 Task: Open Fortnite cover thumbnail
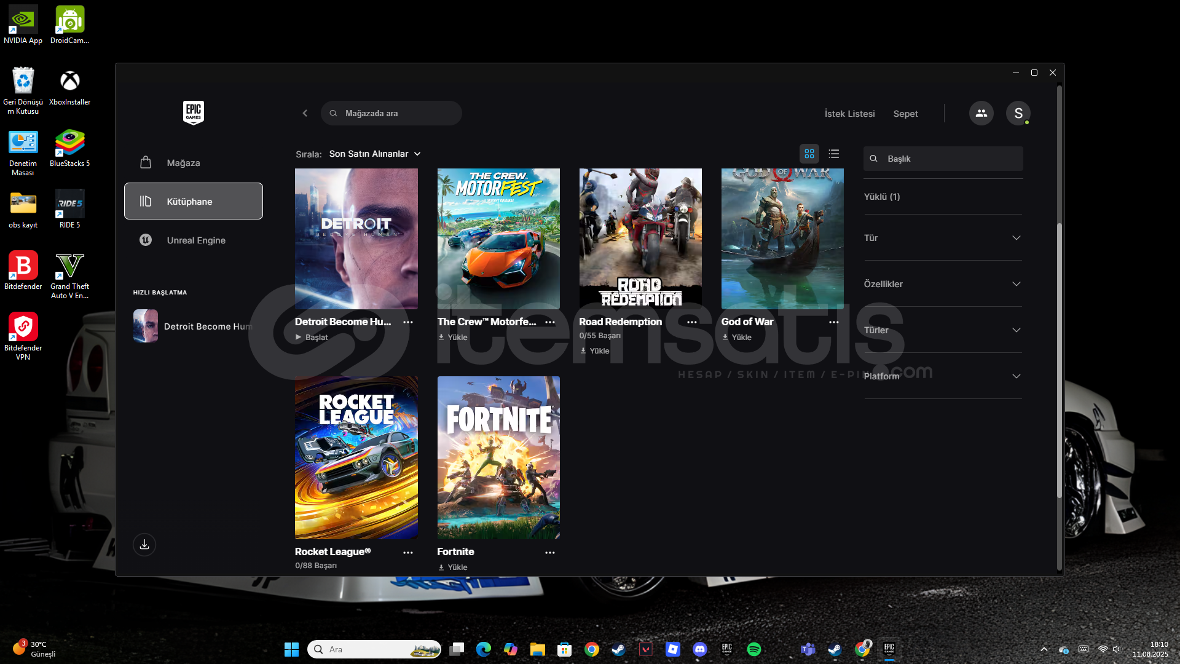click(x=498, y=457)
